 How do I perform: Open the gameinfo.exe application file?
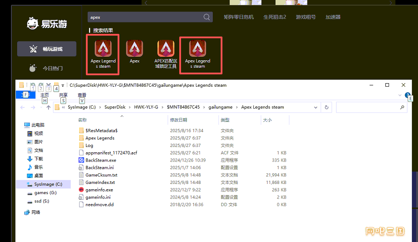pyautogui.click(x=99, y=190)
